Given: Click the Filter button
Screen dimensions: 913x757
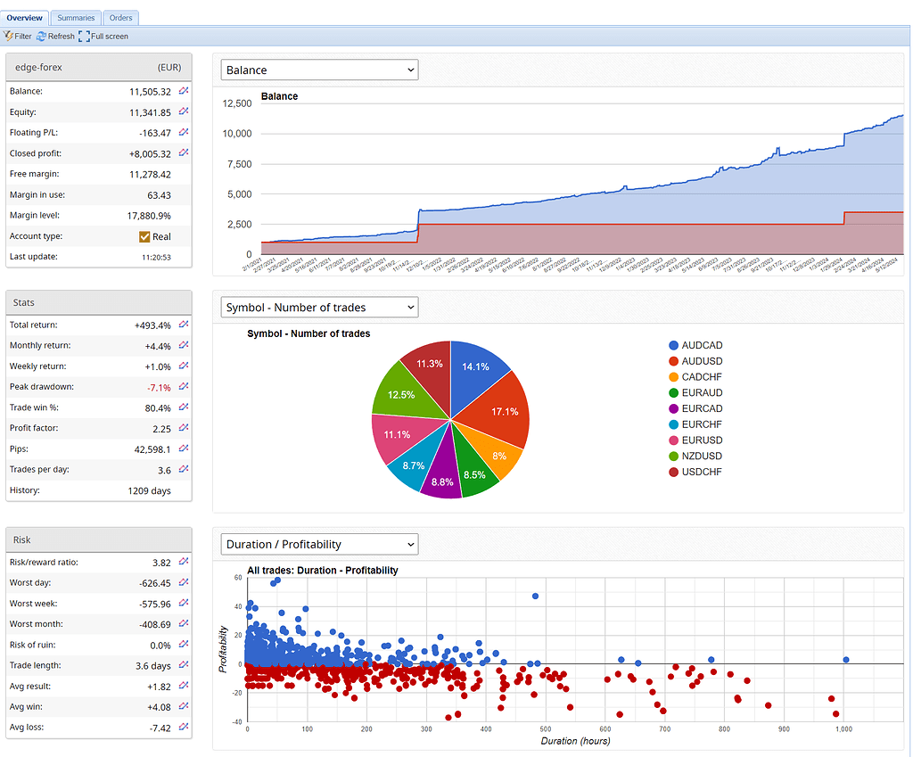Looking at the screenshot, I should click(x=18, y=37).
